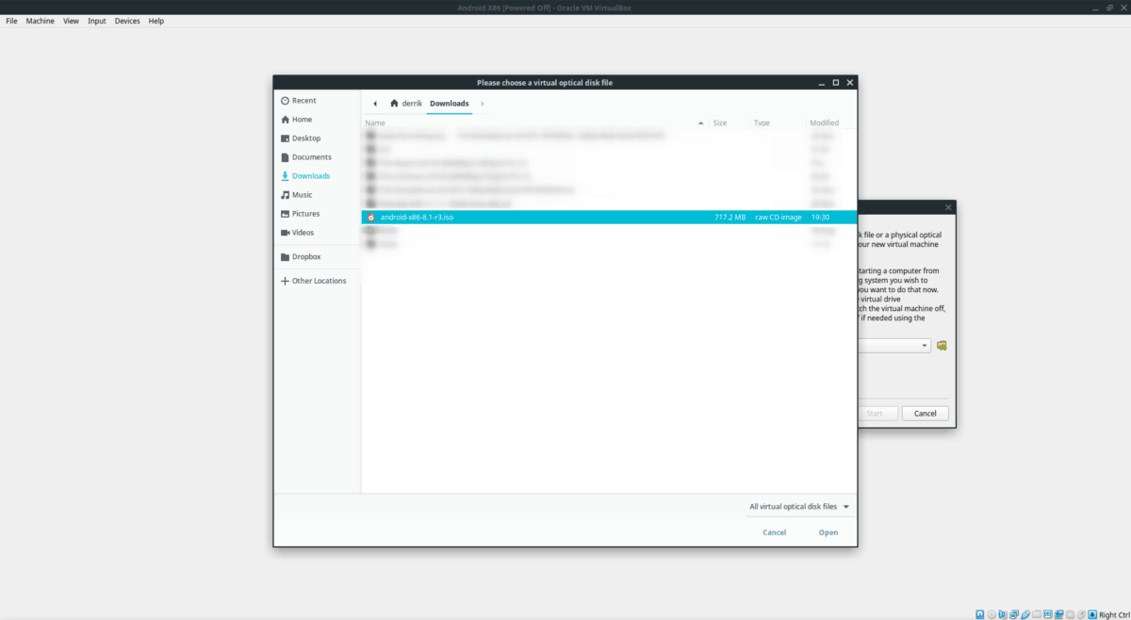Open the Help menu
This screenshot has width=1131, height=620.
(x=156, y=21)
